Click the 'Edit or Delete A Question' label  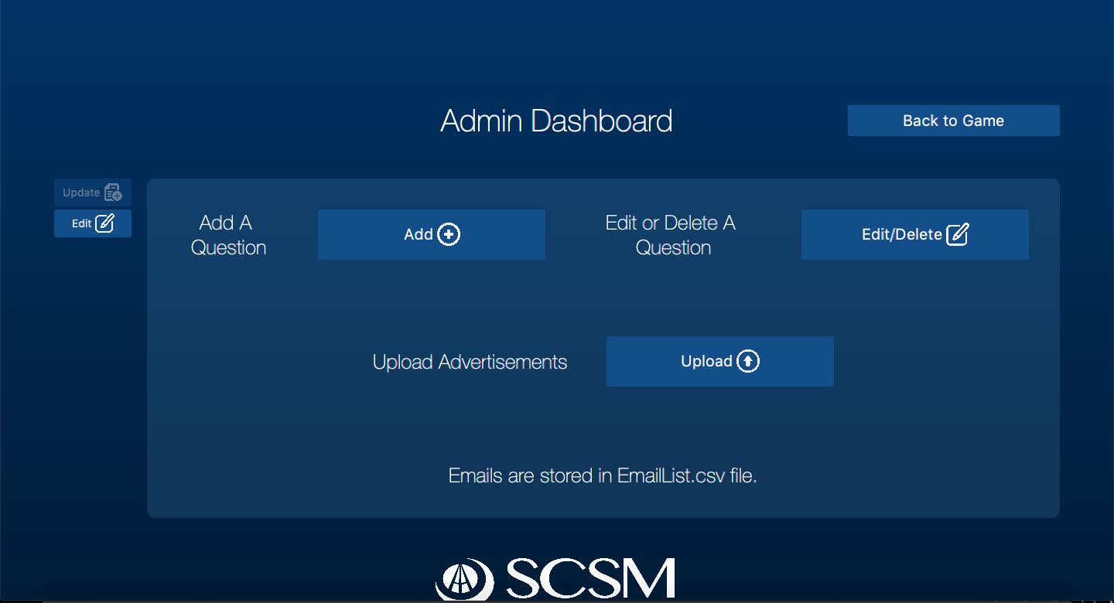pos(671,235)
